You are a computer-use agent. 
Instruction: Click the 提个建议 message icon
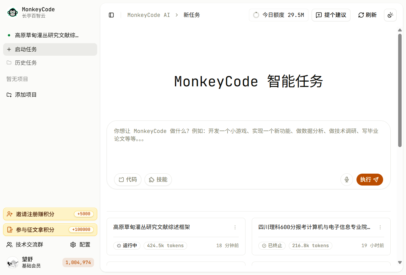[319, 15]
